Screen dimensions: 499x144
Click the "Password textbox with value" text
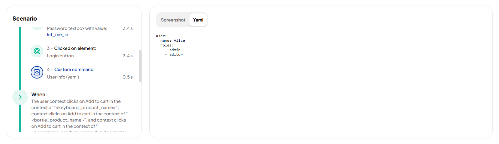click(77, 29)
